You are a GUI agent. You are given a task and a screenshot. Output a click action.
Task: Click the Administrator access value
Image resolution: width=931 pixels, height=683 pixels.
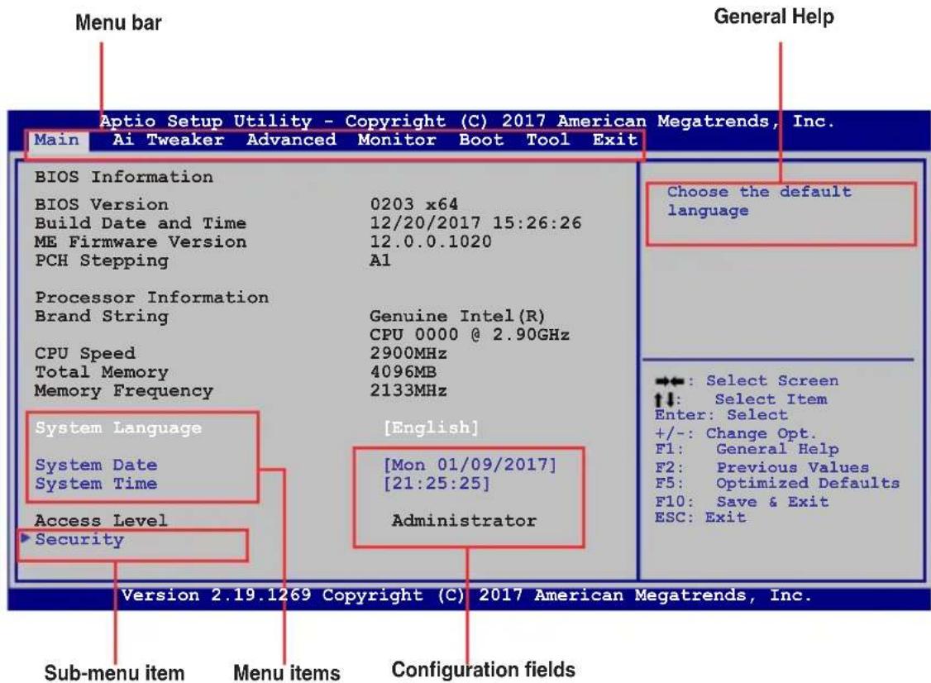[464, 521]
